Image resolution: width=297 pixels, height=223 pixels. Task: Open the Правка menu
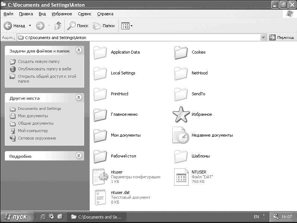(26, 14)
